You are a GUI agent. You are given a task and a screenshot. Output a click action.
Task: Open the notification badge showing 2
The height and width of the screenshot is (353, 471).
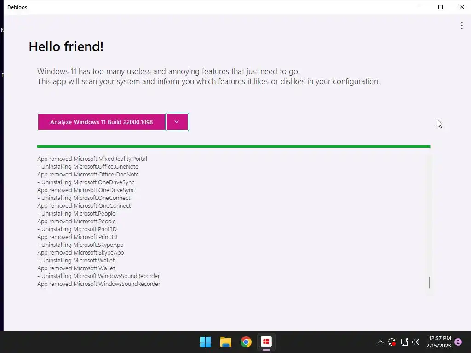click(458, 342)
